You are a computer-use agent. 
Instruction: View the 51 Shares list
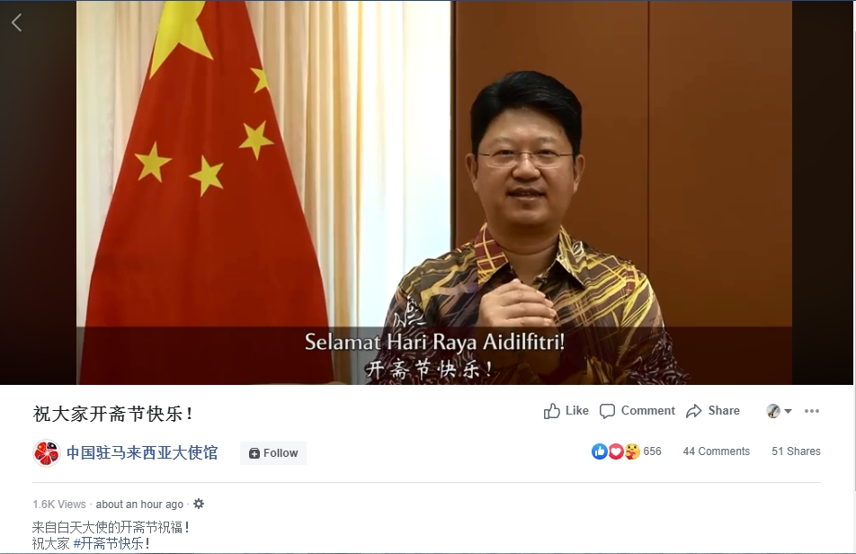click(796, 451)
